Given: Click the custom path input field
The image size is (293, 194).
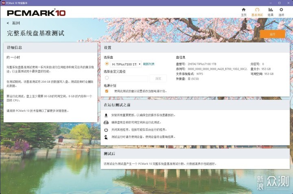Looking at the screenshot, I should pos(129,78).
